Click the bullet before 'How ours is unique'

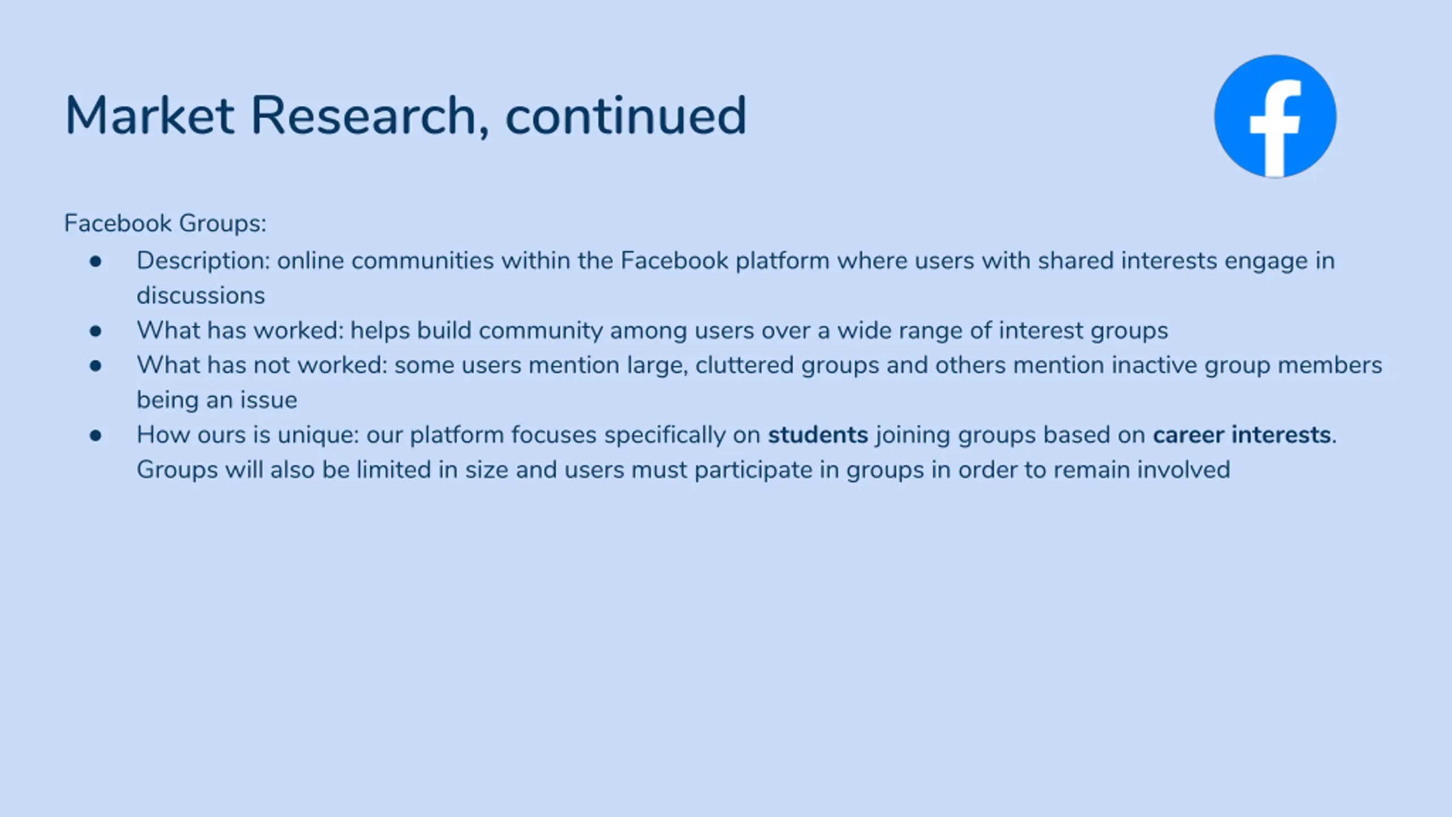pyautogui.click(x=95, y=436)
